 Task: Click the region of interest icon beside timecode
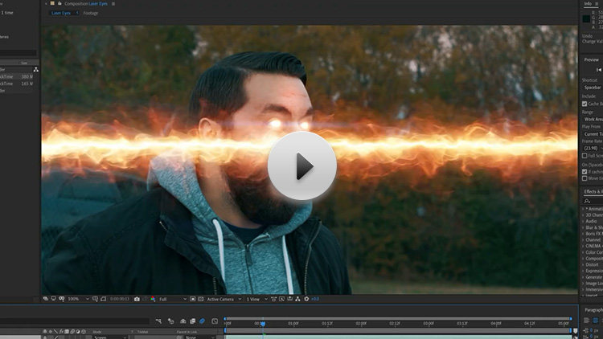point(103,299)
